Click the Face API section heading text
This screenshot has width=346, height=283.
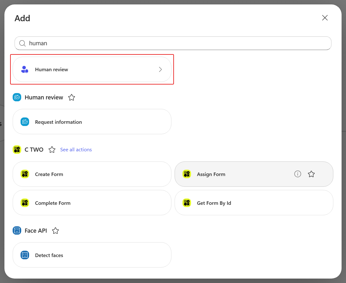(36, 231)
